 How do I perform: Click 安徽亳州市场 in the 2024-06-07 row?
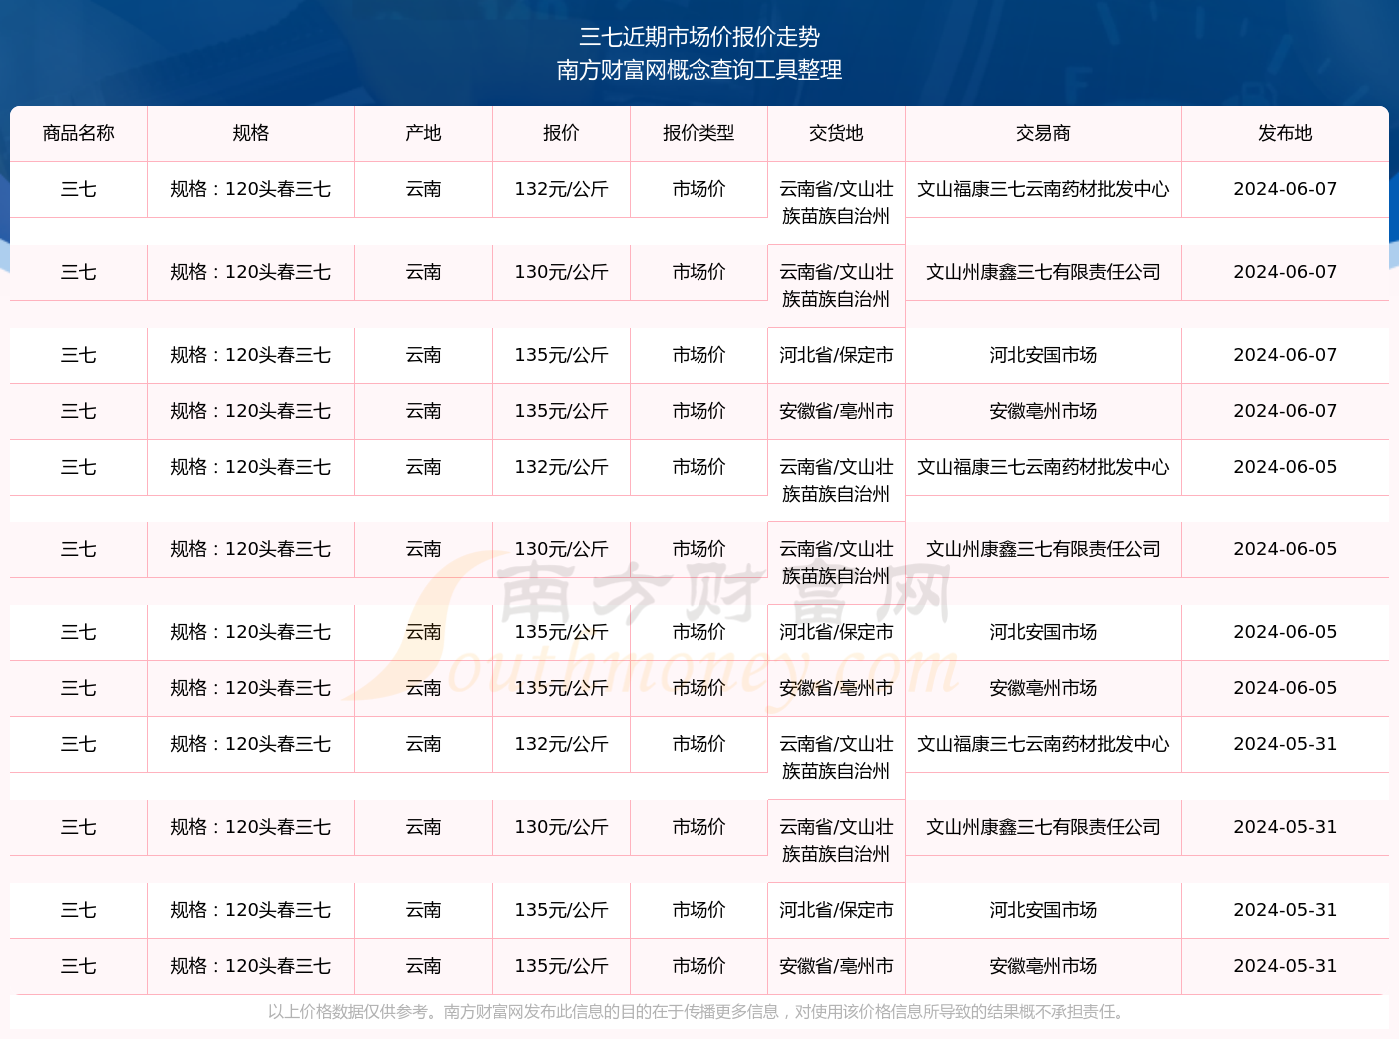1044,411
